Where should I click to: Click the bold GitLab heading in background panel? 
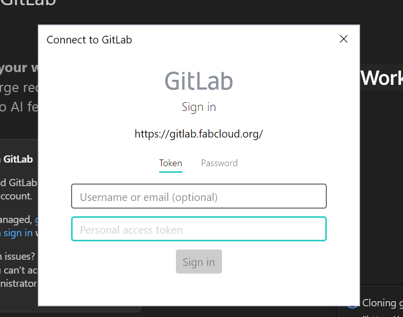18,159
